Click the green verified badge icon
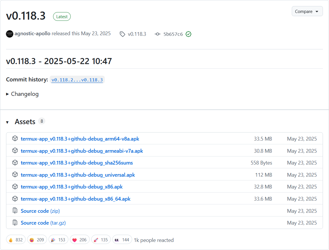Screen dimensions: 329x250 [x=188, y=34]
